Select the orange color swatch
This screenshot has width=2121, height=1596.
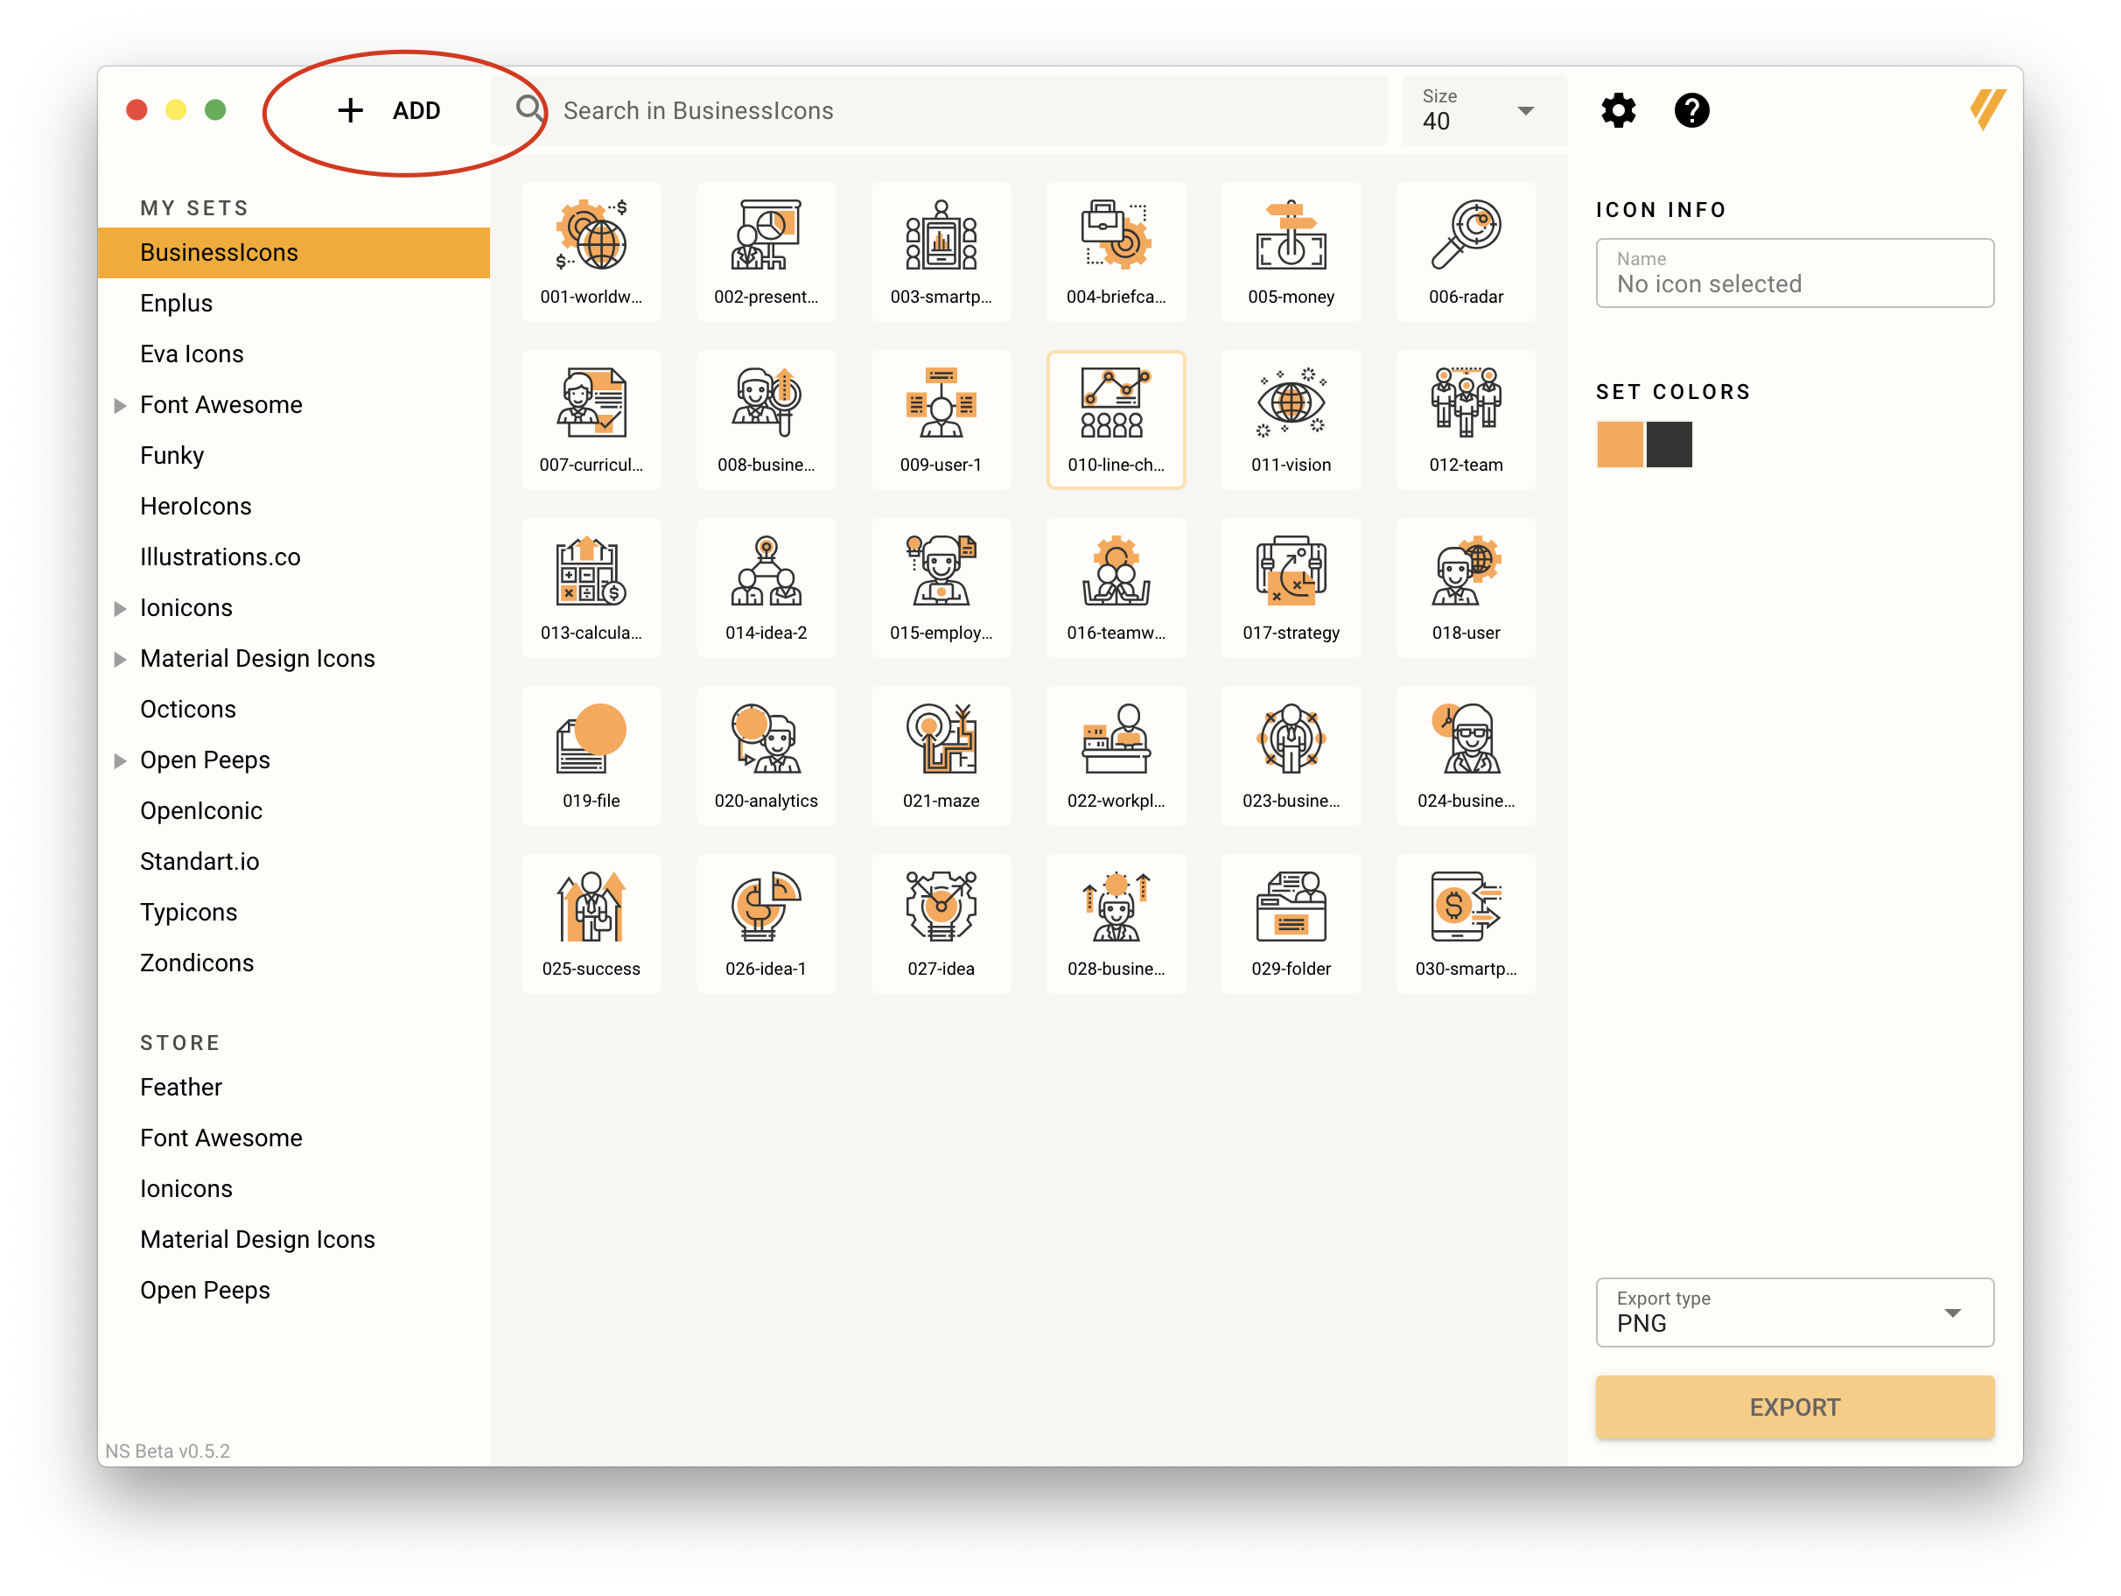pyautogui.click(x=1621, y=443)
